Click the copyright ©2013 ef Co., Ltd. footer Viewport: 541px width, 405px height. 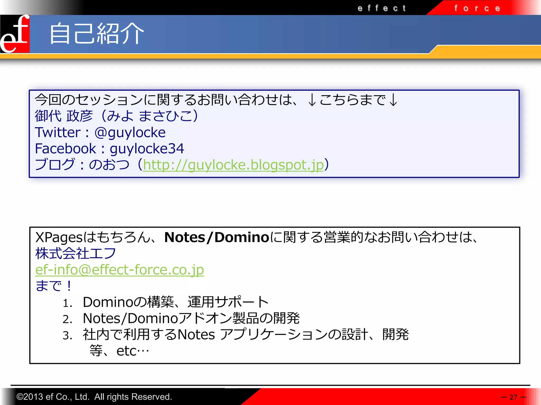click(94, 397)
